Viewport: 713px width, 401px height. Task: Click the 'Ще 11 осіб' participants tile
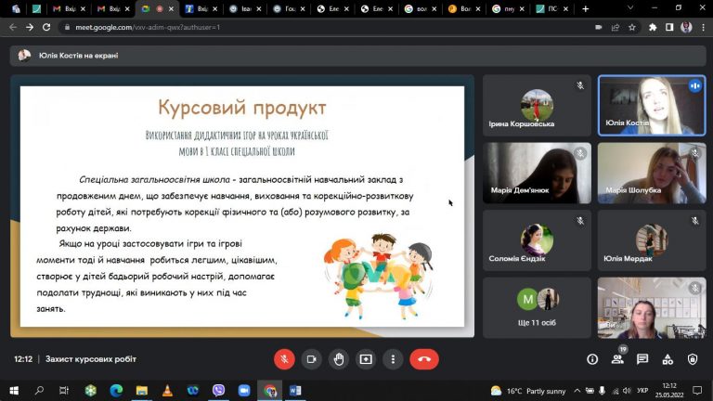pos(537,308)
